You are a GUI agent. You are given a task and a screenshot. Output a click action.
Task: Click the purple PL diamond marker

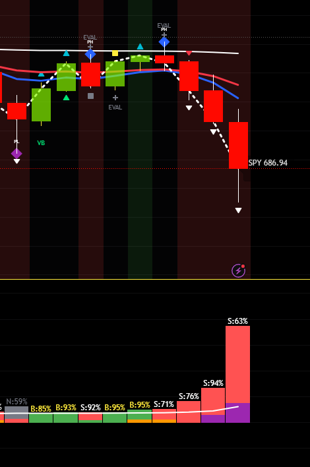click(16, 154)
